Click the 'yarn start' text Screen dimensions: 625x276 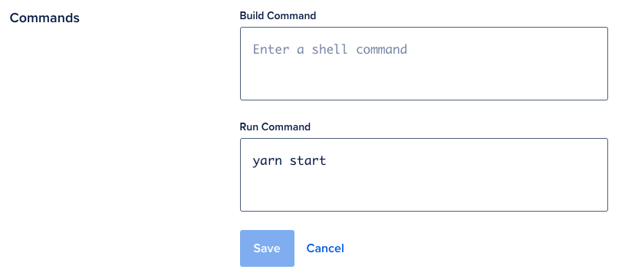point(289,161)
